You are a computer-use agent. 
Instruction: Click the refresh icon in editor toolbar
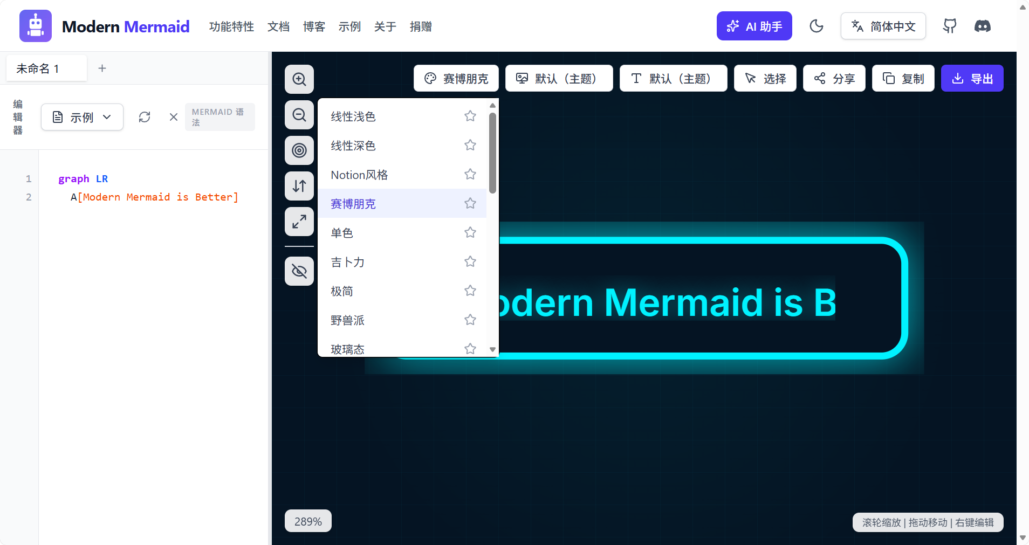pyautogui.click(x=145, y=117)
